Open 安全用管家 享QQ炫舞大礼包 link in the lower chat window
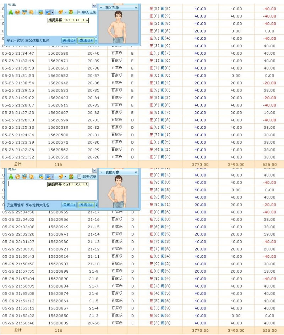This screenshot has height=335, width=284. (28, 205)
